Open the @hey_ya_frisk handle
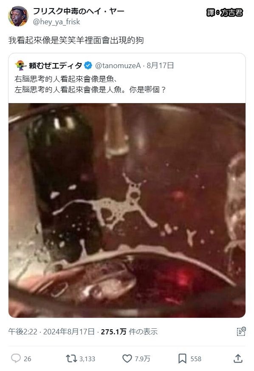Image resolution: width=254 pixels, height=371 pixels. [x=56, y=22]
